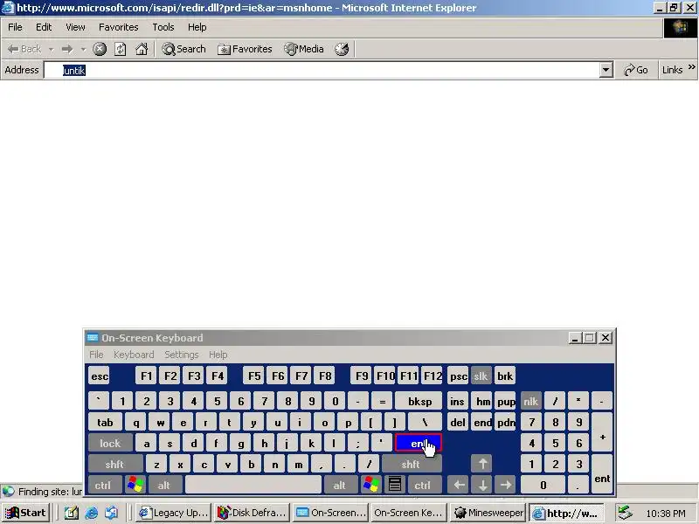Open the Favorites menu in menu bar
699x524 pixels.
pyautogui.click(x=119, y=27)
